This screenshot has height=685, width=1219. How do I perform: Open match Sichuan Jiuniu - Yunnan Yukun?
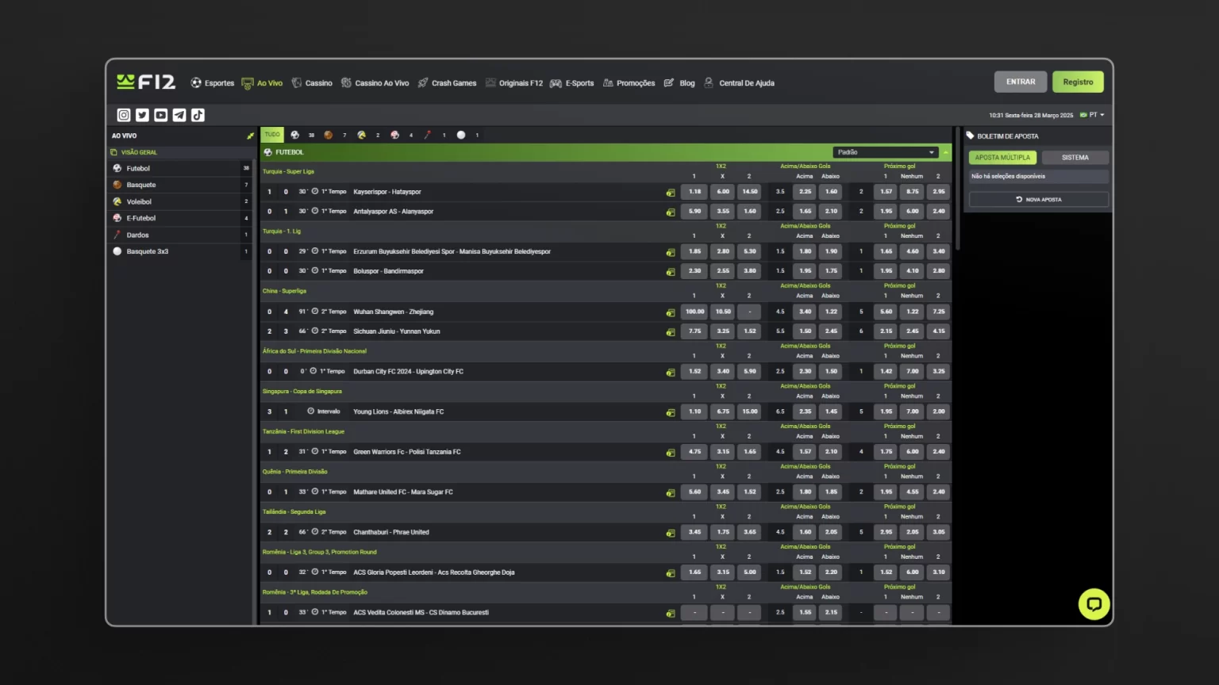tap(397, 331)
